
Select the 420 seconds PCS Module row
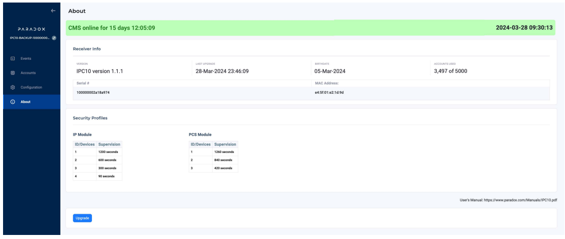coord(223,168)
